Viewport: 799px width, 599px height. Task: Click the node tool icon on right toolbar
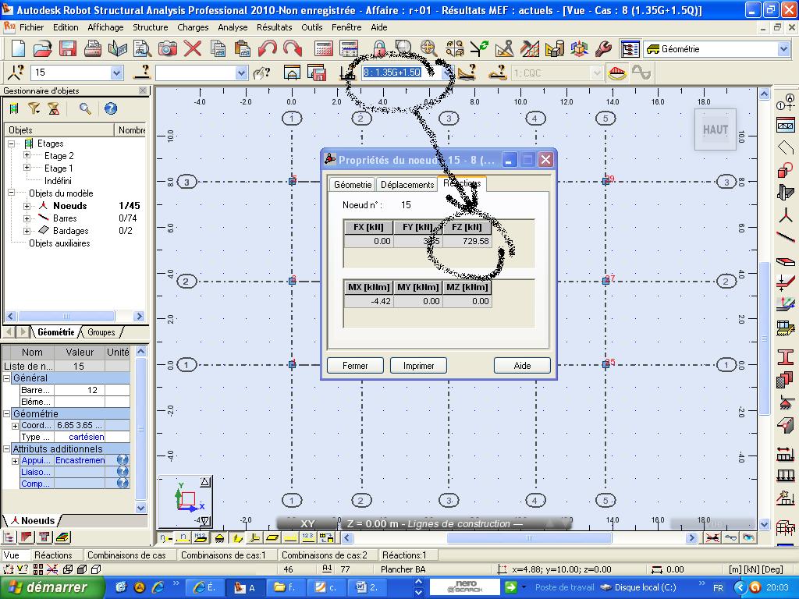pos(785,214)
